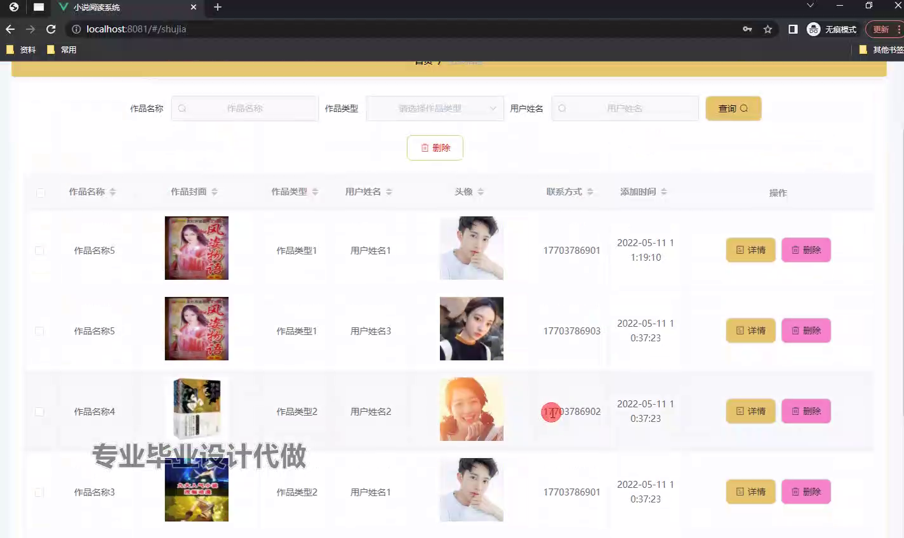Open new tab with plus icon

coord(218,7)
